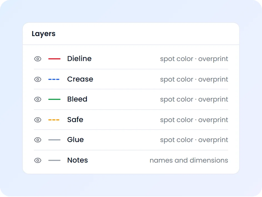Hide the Dieline layer with its eye icon
Image resolution: width=262 pixels, height=197 pixels.
tap(38, 59)
